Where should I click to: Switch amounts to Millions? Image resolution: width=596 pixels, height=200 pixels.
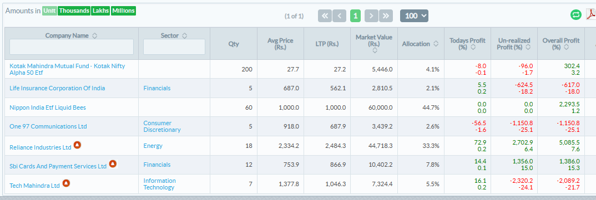pyautogui.click(x=123, y=11)
